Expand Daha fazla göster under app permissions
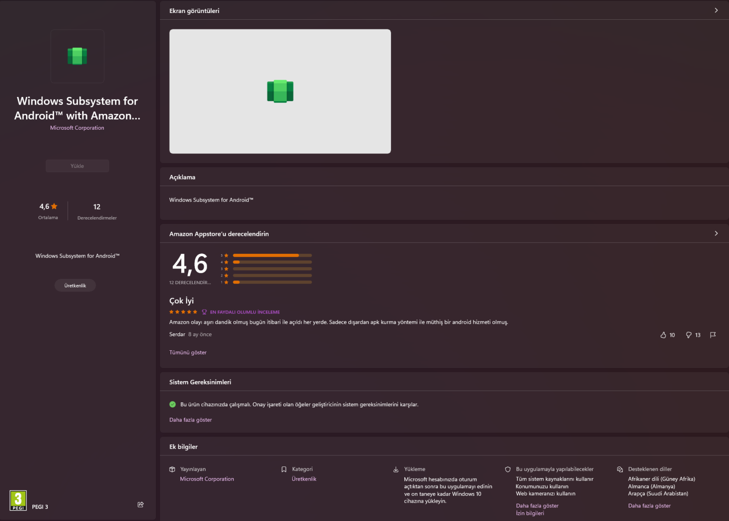729x521 pixels. pos(537,506)
